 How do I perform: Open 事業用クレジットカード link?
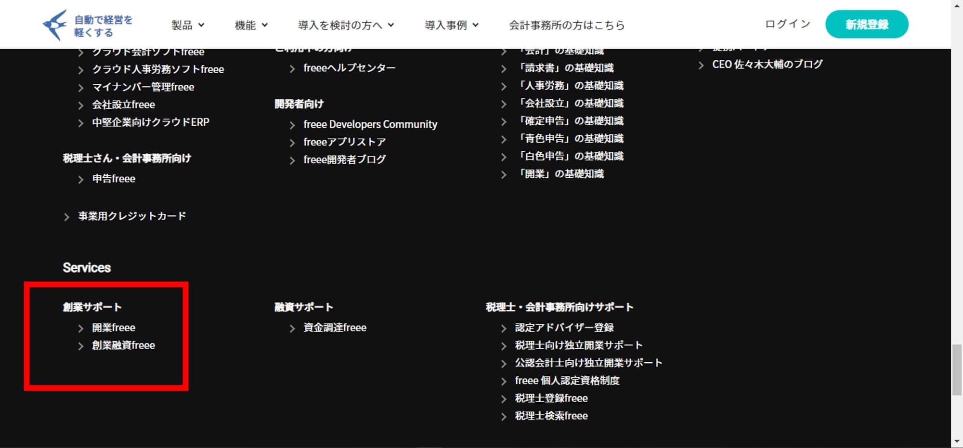(132, 216)
